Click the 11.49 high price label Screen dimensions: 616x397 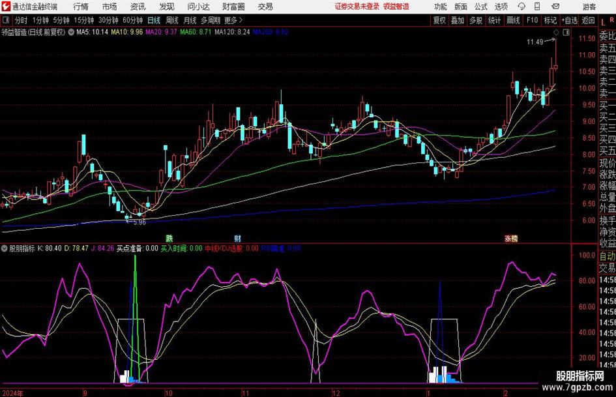coord(535,42)
